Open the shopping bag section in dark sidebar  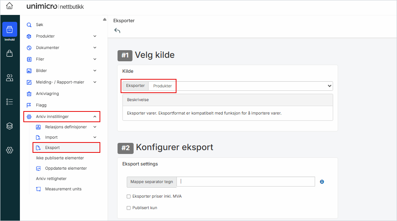pos(10,53)
